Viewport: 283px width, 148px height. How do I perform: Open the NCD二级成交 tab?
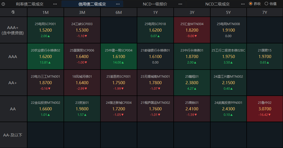coord(217,4)
